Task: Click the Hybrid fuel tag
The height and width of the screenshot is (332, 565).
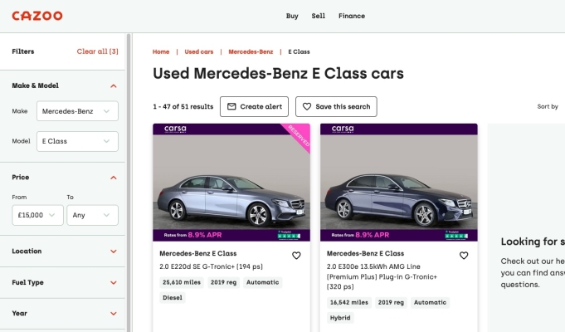Action: [x=340, y=318]
